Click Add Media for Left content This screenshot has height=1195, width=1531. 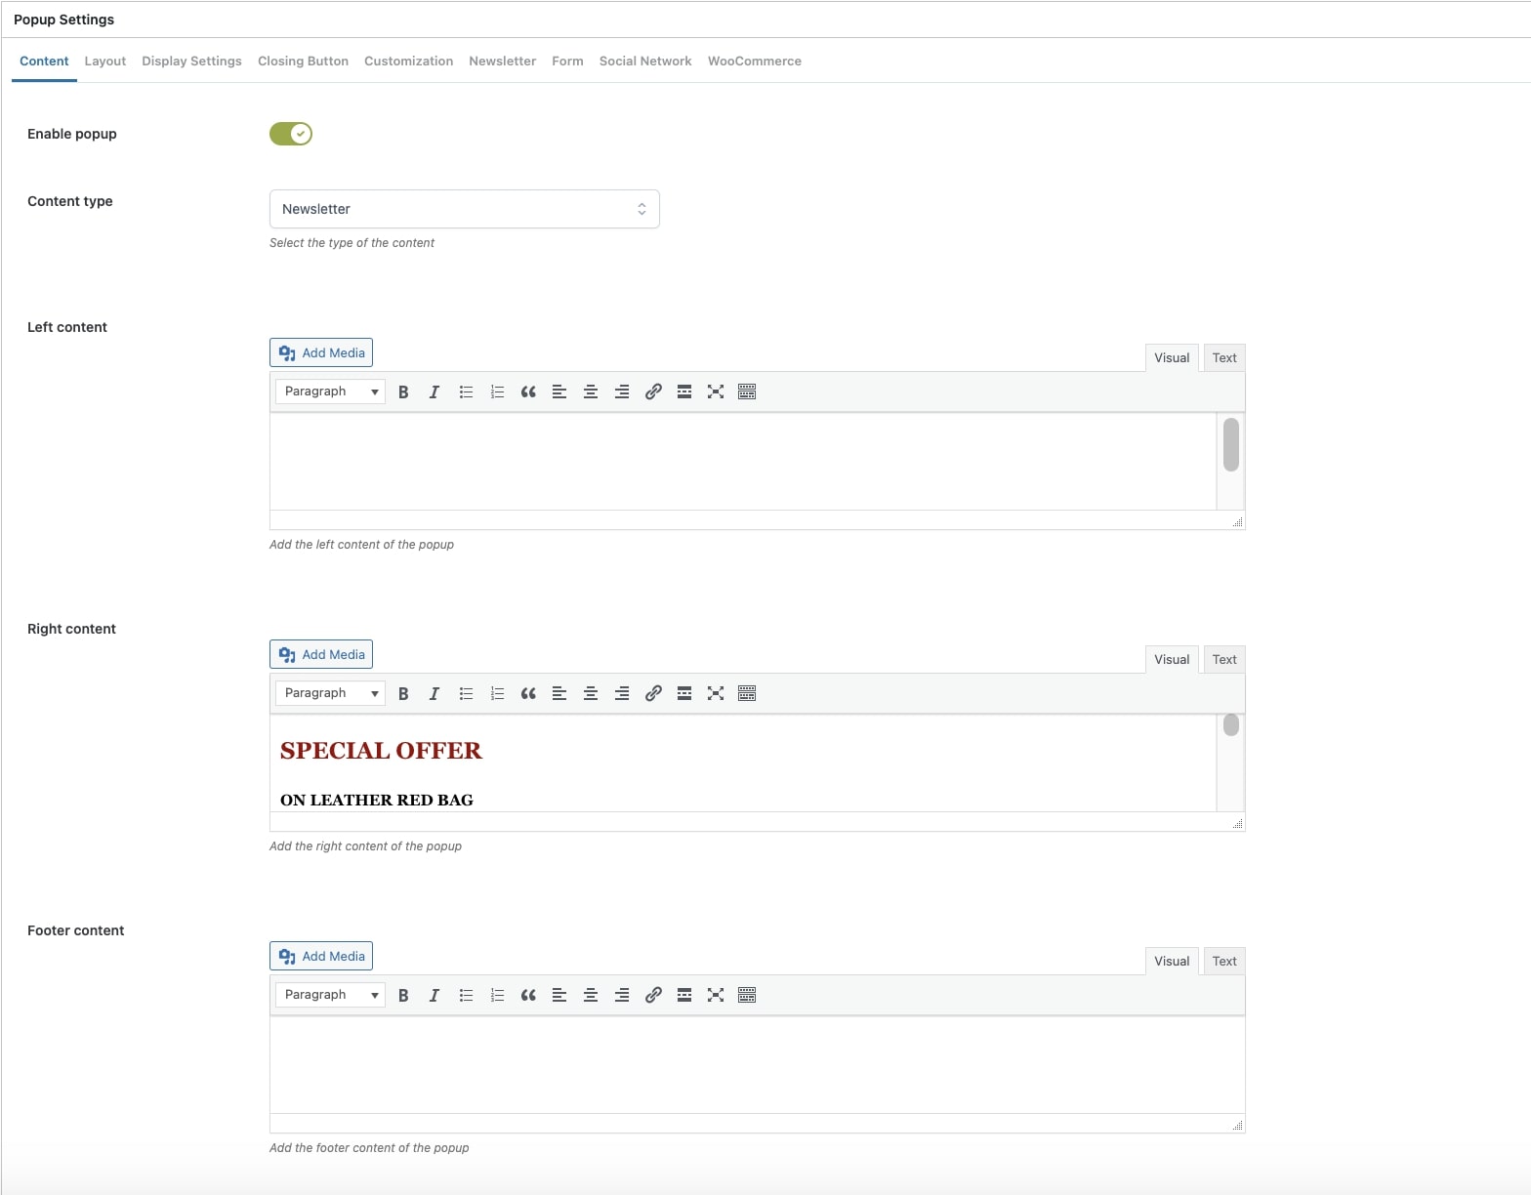point(321,352)
